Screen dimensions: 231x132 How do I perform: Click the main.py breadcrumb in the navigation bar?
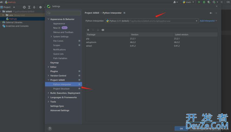(10, 2)
